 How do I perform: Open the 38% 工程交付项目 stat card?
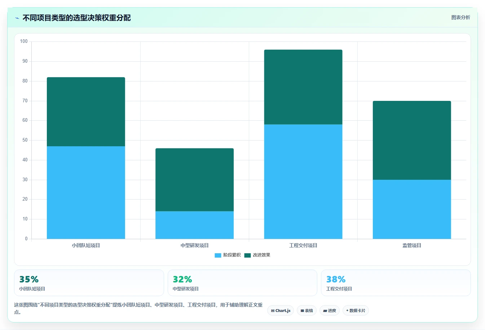pyautogui.click(x=396, y=283)
